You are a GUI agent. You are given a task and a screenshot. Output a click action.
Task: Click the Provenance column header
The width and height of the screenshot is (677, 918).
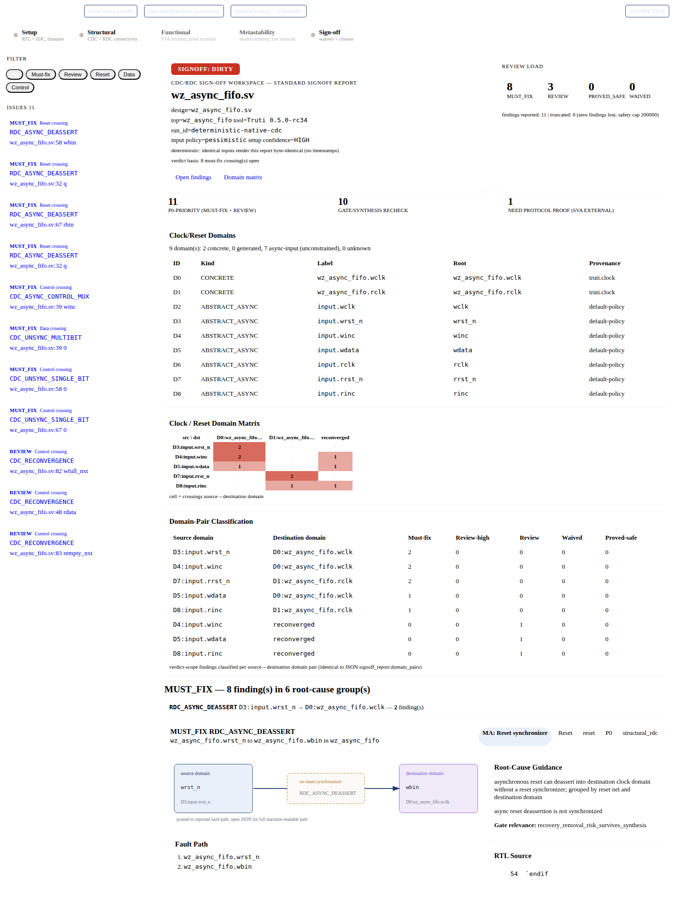[604, 263]
